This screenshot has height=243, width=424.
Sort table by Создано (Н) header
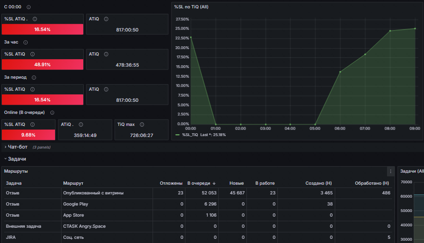(319, 183)
